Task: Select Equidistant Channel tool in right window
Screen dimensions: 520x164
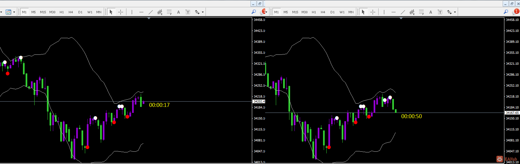Action: pos(412,12)
